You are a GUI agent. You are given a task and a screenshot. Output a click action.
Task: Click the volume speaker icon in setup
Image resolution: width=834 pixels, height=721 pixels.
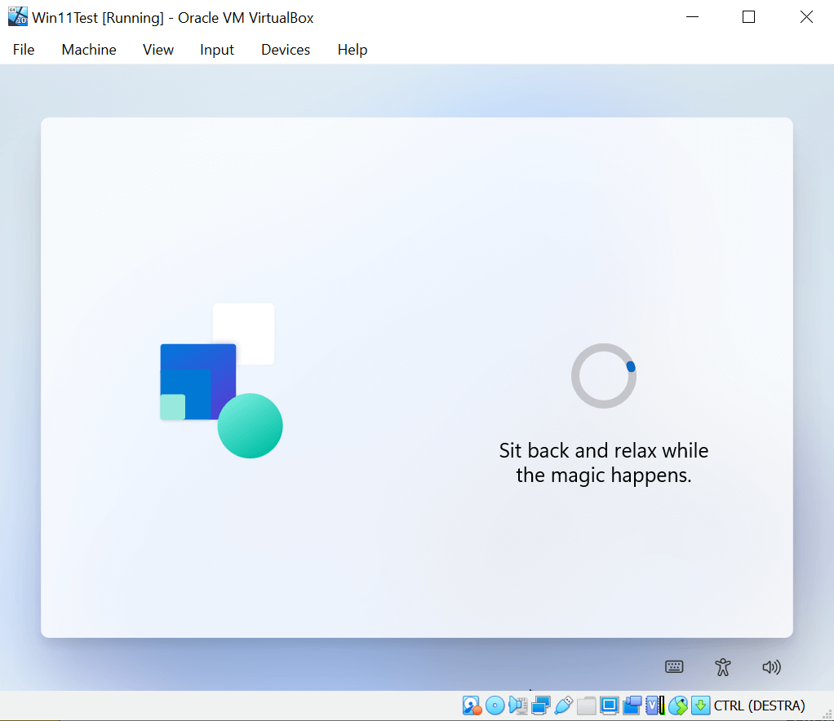(x=771, y=667)
